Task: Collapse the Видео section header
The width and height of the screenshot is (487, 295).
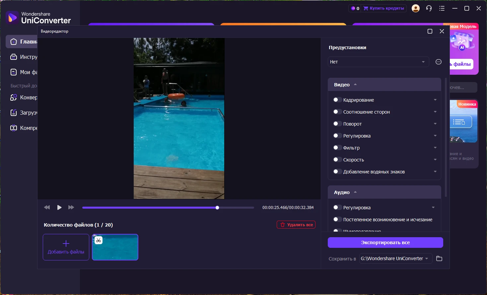Action: click(x=345, y=85)
